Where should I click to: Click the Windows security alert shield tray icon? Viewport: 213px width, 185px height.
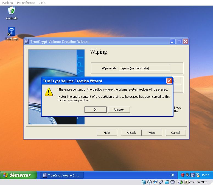183,175
